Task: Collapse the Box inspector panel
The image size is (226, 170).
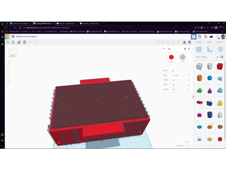Action: point(164,49)
